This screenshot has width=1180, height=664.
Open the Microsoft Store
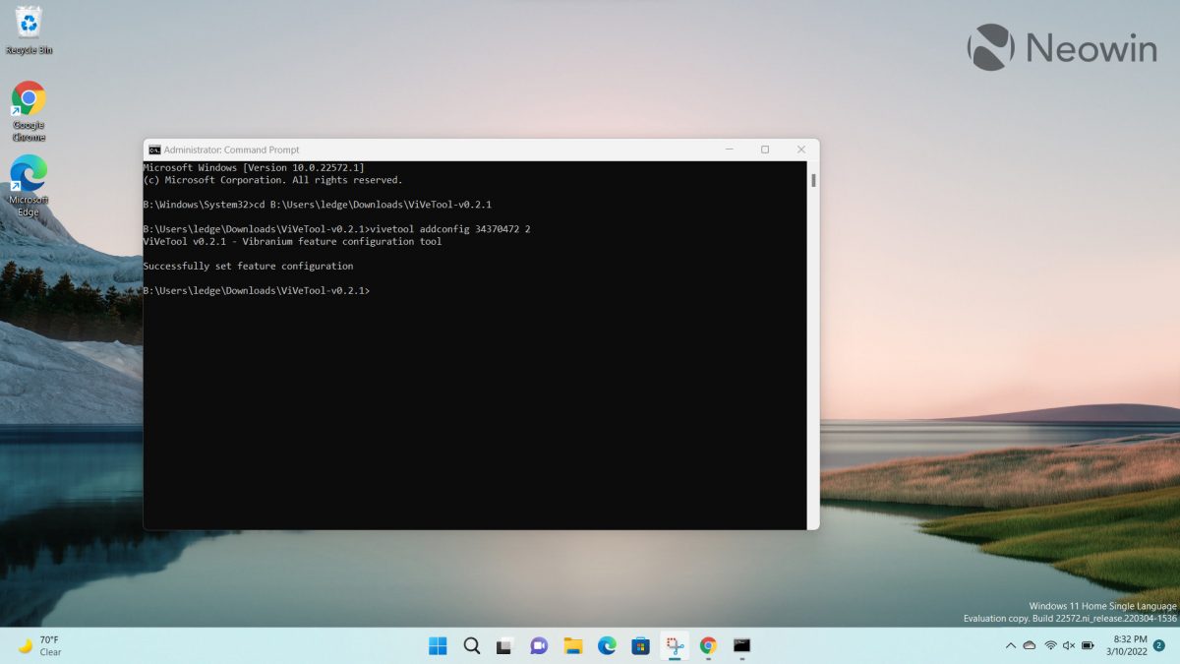pyautogui.click(x=640, y=646)
